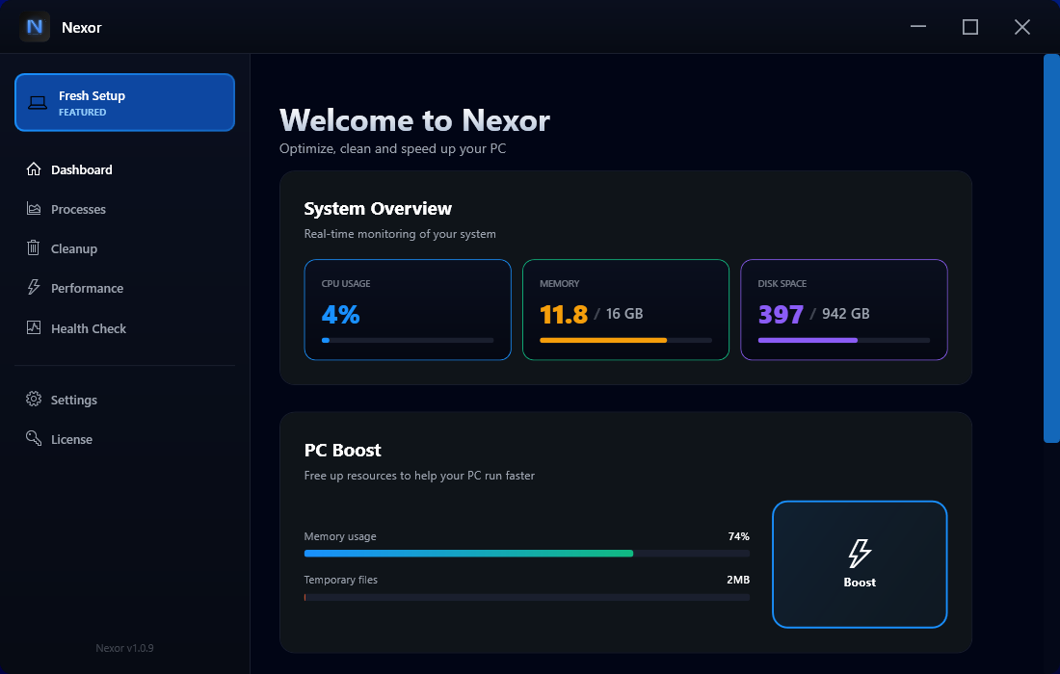Select the Performance speedometer icon
This screenshot has width=1060, height=674.
pyautogui.click(x=32, y=288)
